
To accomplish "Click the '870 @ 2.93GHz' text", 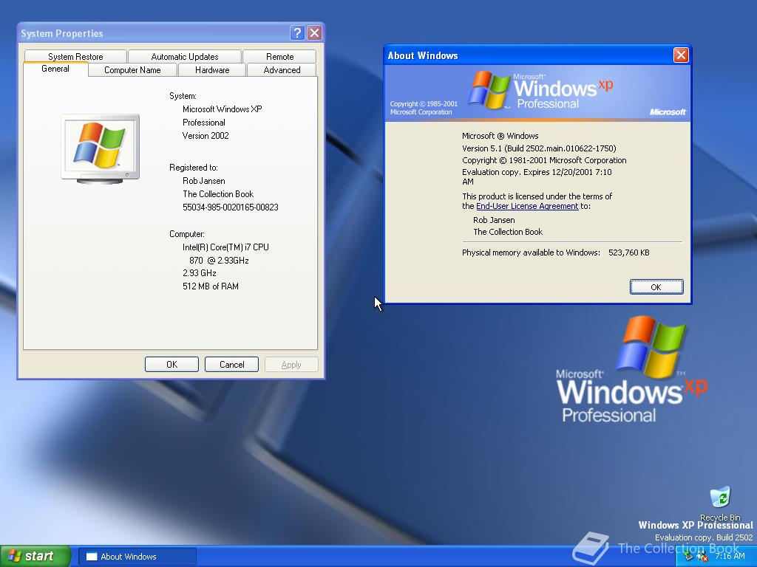I will (x=219, y=261).
